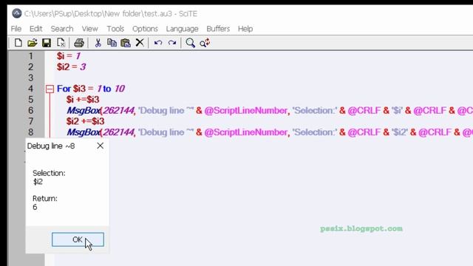This screenshot has width=473, height=266.
Task: Click OK in the Debug line dialog
Action: [x=78, y=239]
